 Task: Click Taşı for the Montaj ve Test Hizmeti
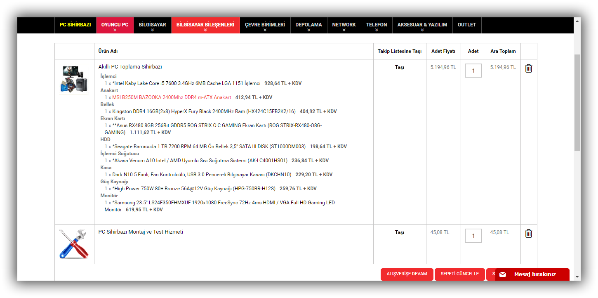point(400,232)
